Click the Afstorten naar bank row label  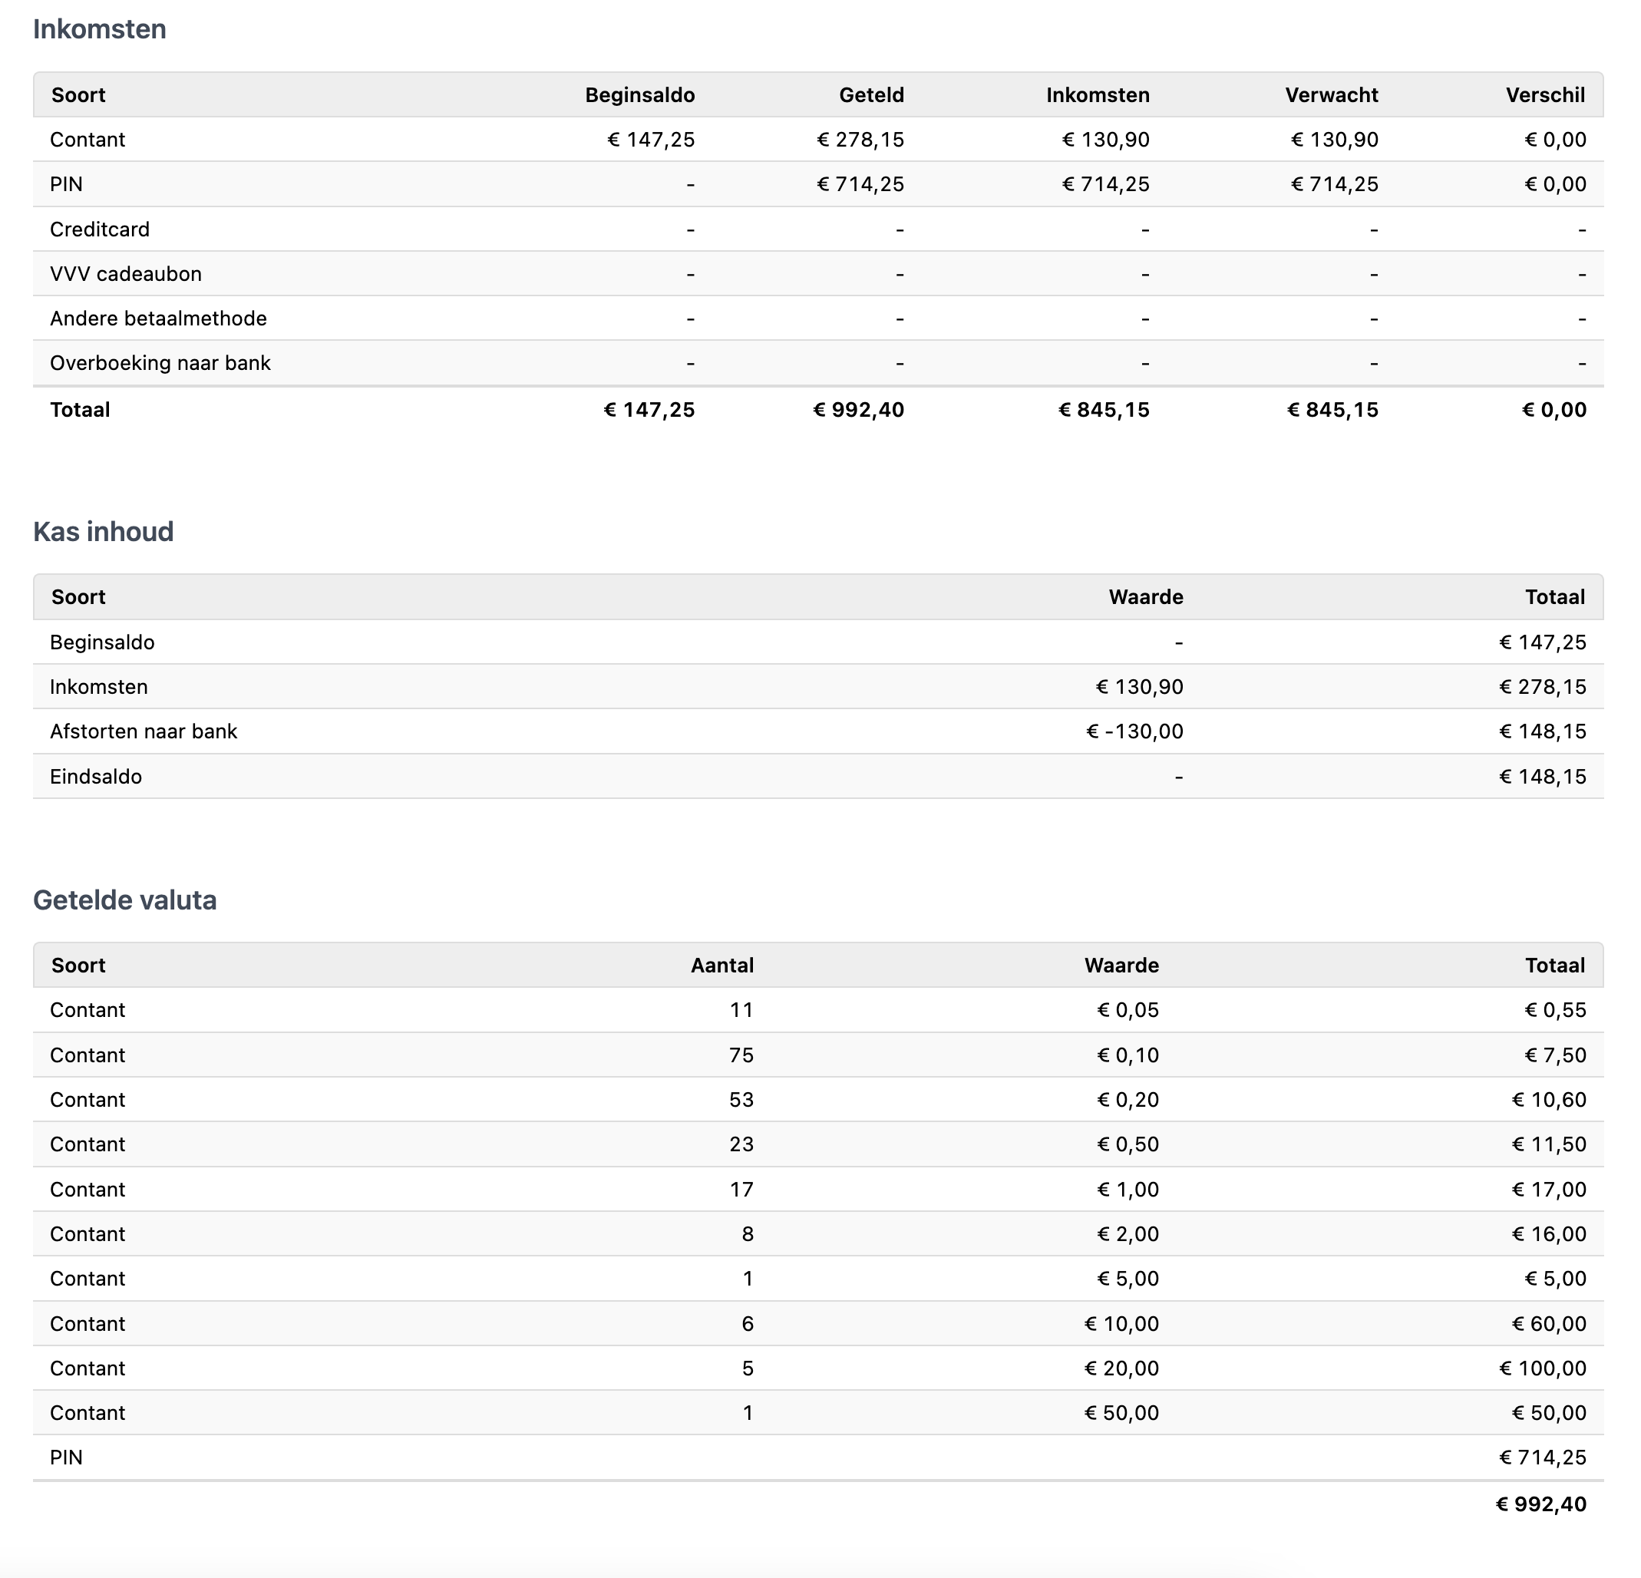(144, 731)
